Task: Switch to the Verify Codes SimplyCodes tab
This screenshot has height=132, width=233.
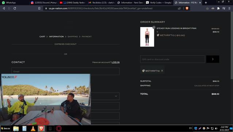Action: pyautogui.click(x=159, y=3)
